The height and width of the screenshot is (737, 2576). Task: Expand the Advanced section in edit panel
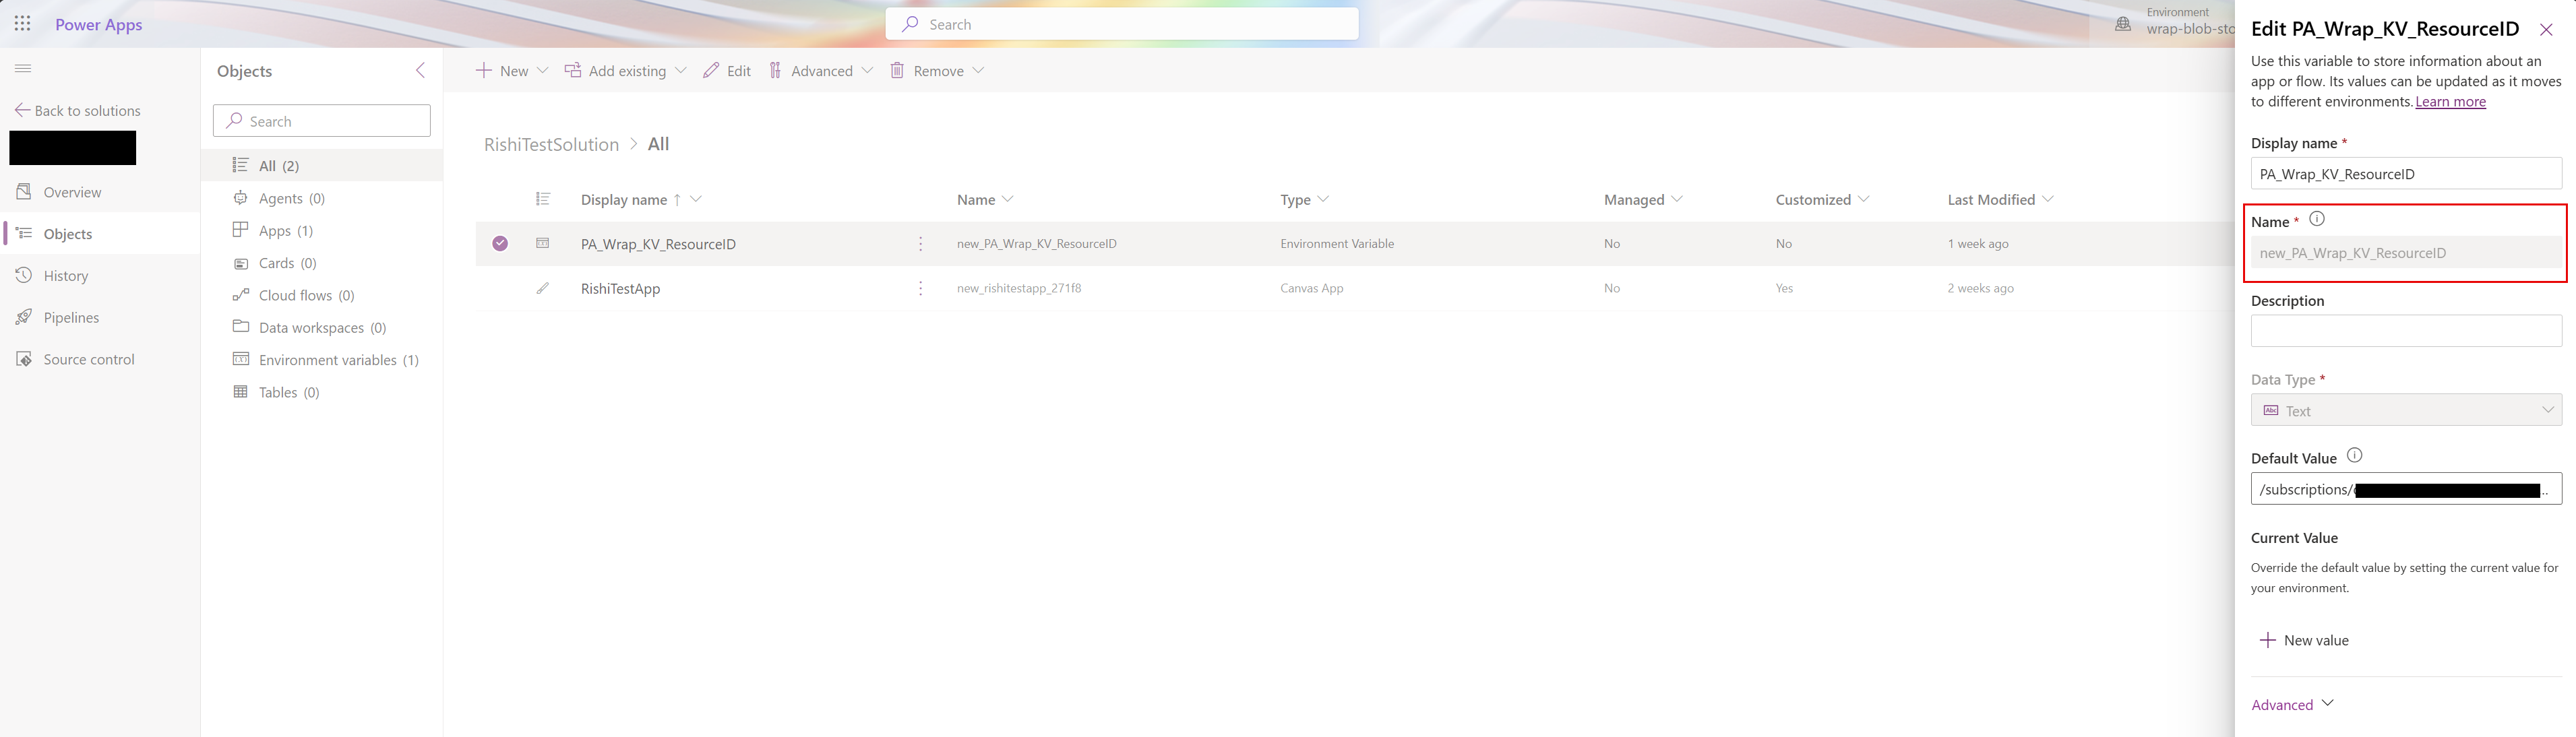tap(2292, 705)
